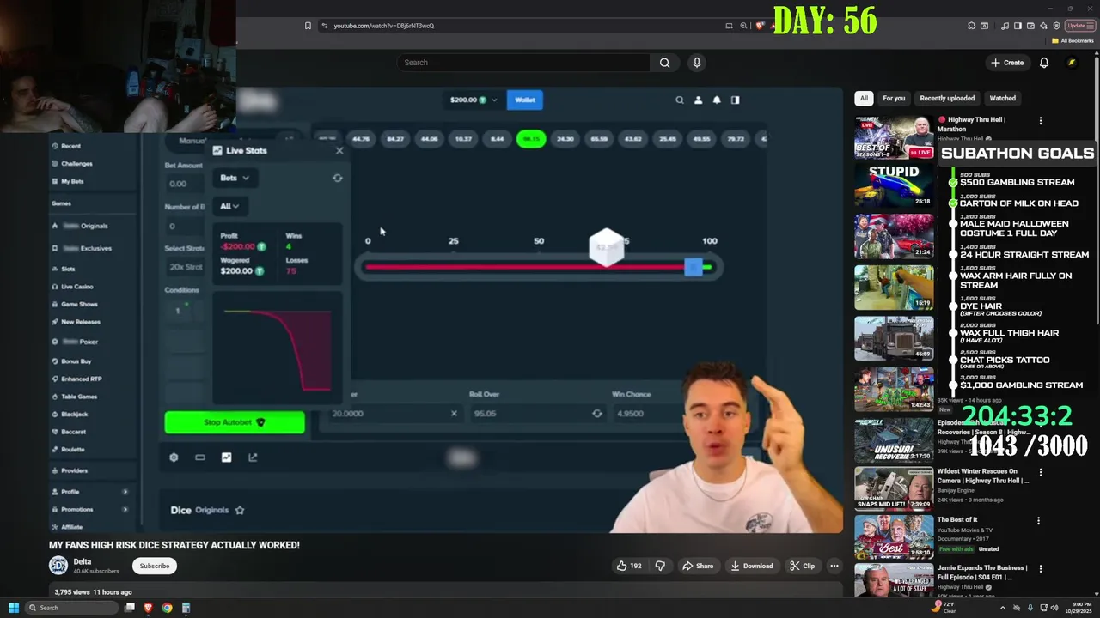Click the main video player to pause
Screen dimensions: 1100x618
pyautogui.click(x=446, y=310)
